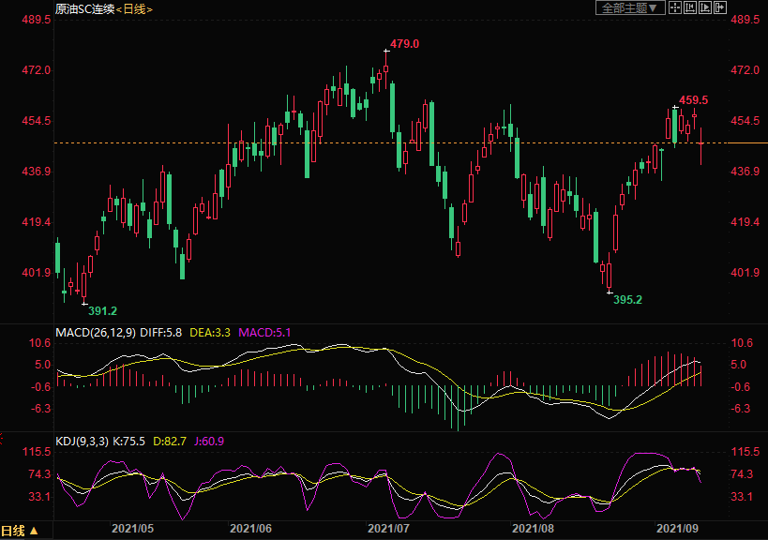
Task: Click the 原油SC连续 contract title
Action: coord(83,8)
